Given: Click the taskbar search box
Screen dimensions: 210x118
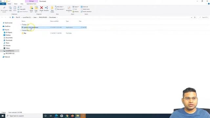Looking at the screenshot, I should tap(24, 116).
